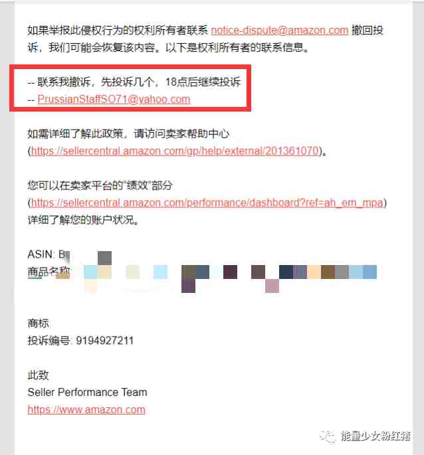Click the complaint number 9194927211

[105, 340]
